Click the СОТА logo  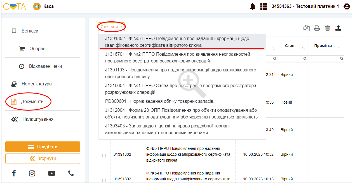coord(15,6)
